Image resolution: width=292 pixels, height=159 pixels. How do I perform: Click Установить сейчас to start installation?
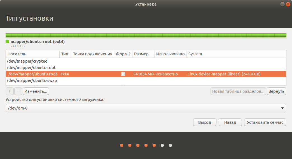pos(265,122)
